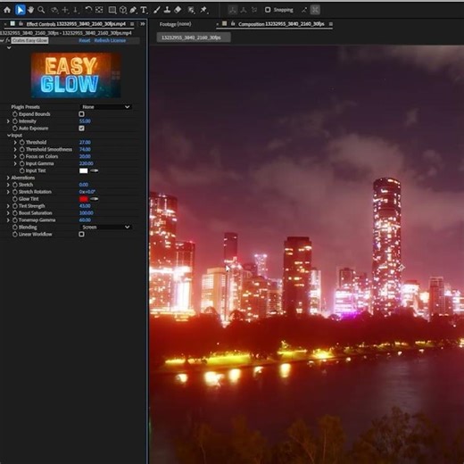Select the Pen tool
This screenshot has height=464, width=464.
[x=133, y=10]
